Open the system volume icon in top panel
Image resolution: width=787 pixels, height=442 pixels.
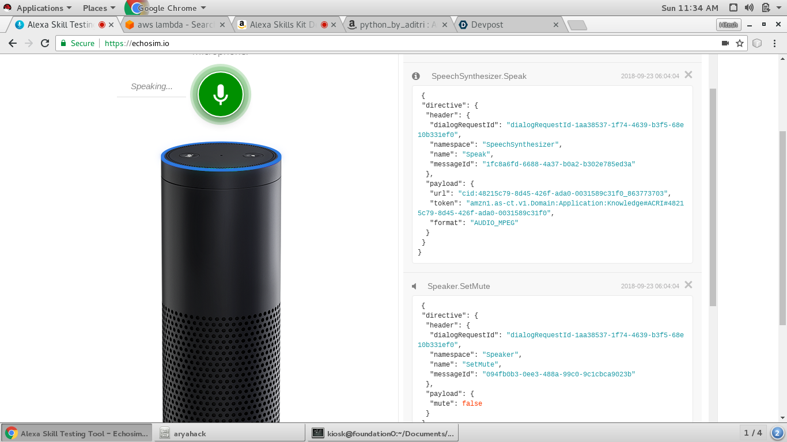pyautogui.click(x=749, y=8)
